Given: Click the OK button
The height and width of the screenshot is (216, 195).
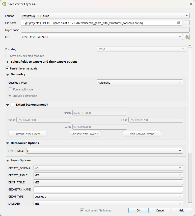Looking at the screenshot, I should tap(138, 210).
